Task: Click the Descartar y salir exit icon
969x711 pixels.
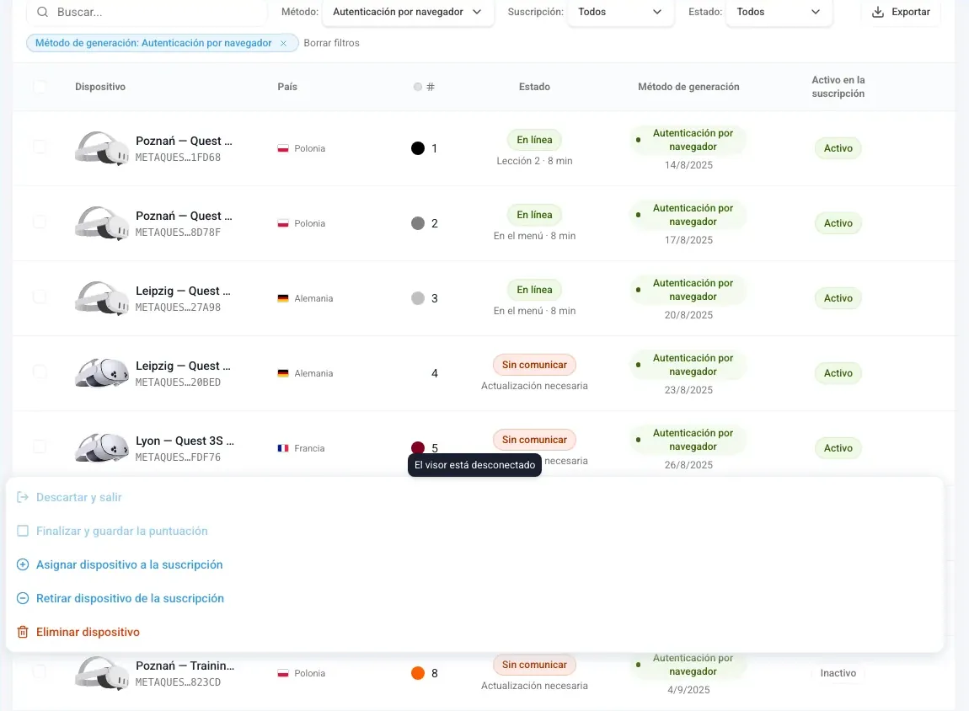Action: pos(23,497)
